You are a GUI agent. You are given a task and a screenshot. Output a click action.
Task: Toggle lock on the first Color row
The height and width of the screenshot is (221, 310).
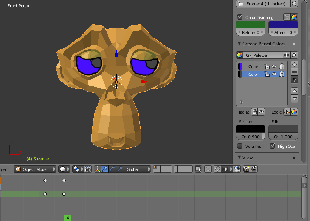pyautogui.click(x=267, y=66)
